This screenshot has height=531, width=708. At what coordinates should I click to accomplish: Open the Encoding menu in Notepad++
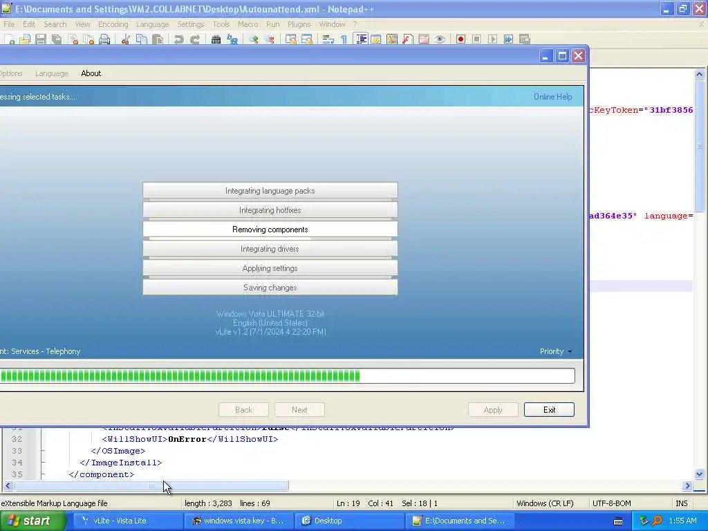[113, 24]
